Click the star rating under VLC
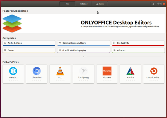This screenshot has width=167, height=118. 60,80
